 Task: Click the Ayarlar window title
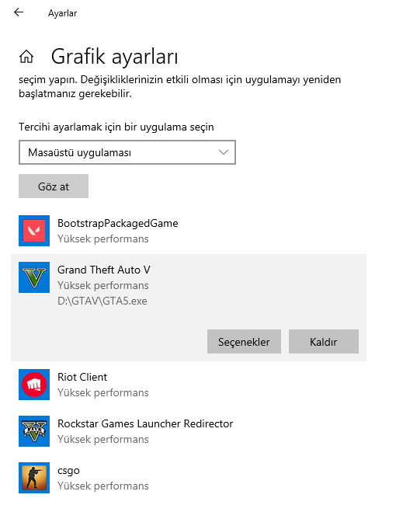click(x=63, y=13)
